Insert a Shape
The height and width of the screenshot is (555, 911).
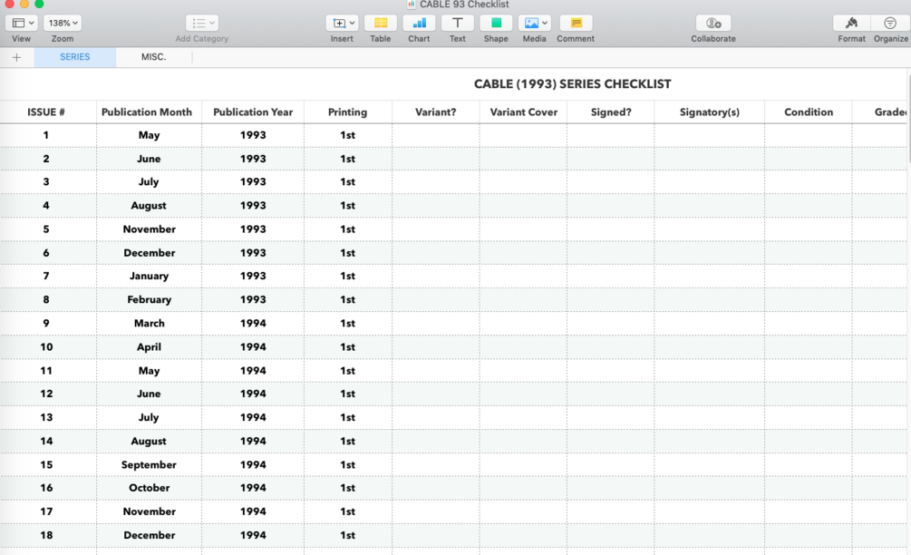496,24
